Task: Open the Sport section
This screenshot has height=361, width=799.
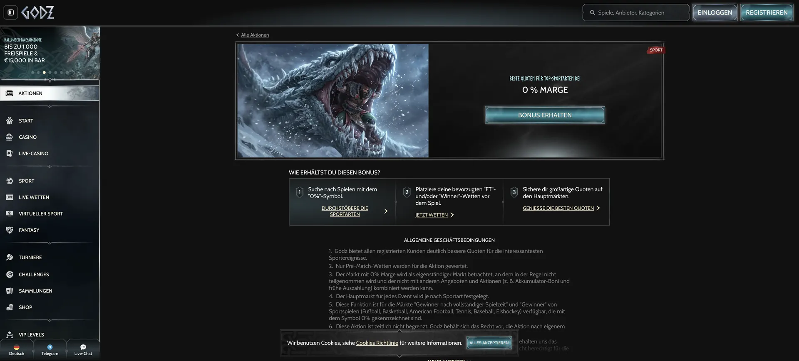Action: (x=50, y=181)
